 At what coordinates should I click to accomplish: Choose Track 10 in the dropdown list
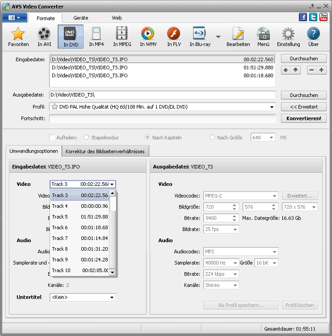click(80, 270)
